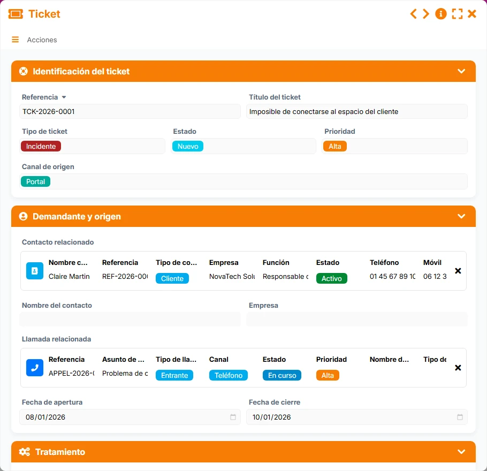Click the Ticket icon beside title
Image resolution: width=487 pixels, height=471 pixels.
tap(16, 14)
